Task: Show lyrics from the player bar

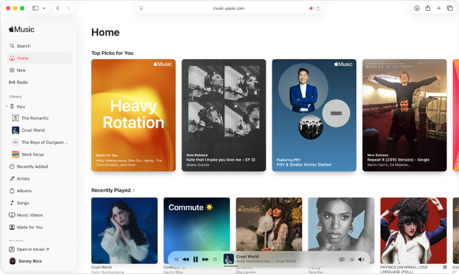Action: coord(342,259)
